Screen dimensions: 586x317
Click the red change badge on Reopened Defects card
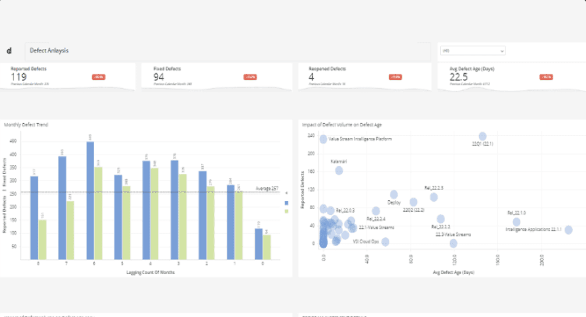point(396,77)
